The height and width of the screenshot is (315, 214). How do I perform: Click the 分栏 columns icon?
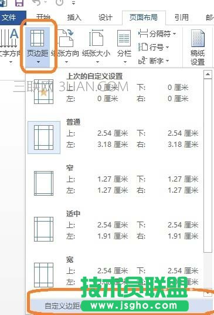pos(124,39)
